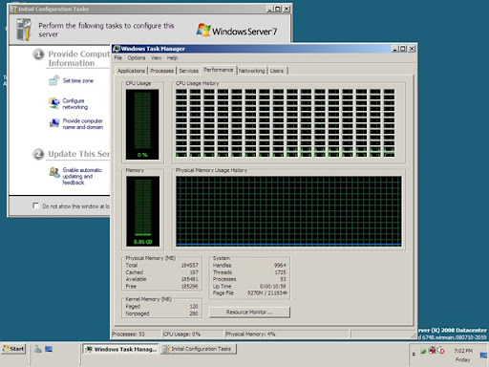The image size is (489, 367).
Task: Click the Server Manager quick launch icon
Action: click(x=38, y=349)
